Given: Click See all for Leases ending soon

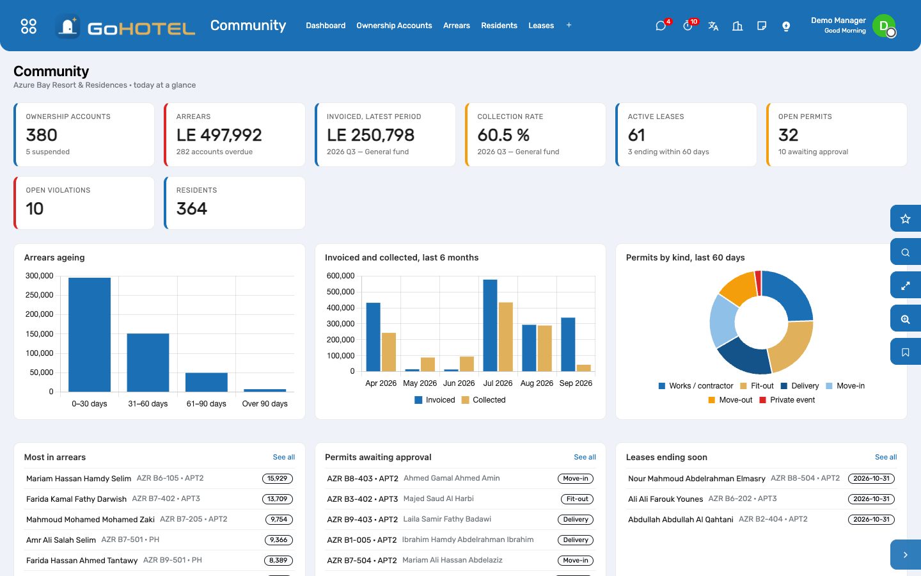Looking at the screenshot, I should [886, 457].
